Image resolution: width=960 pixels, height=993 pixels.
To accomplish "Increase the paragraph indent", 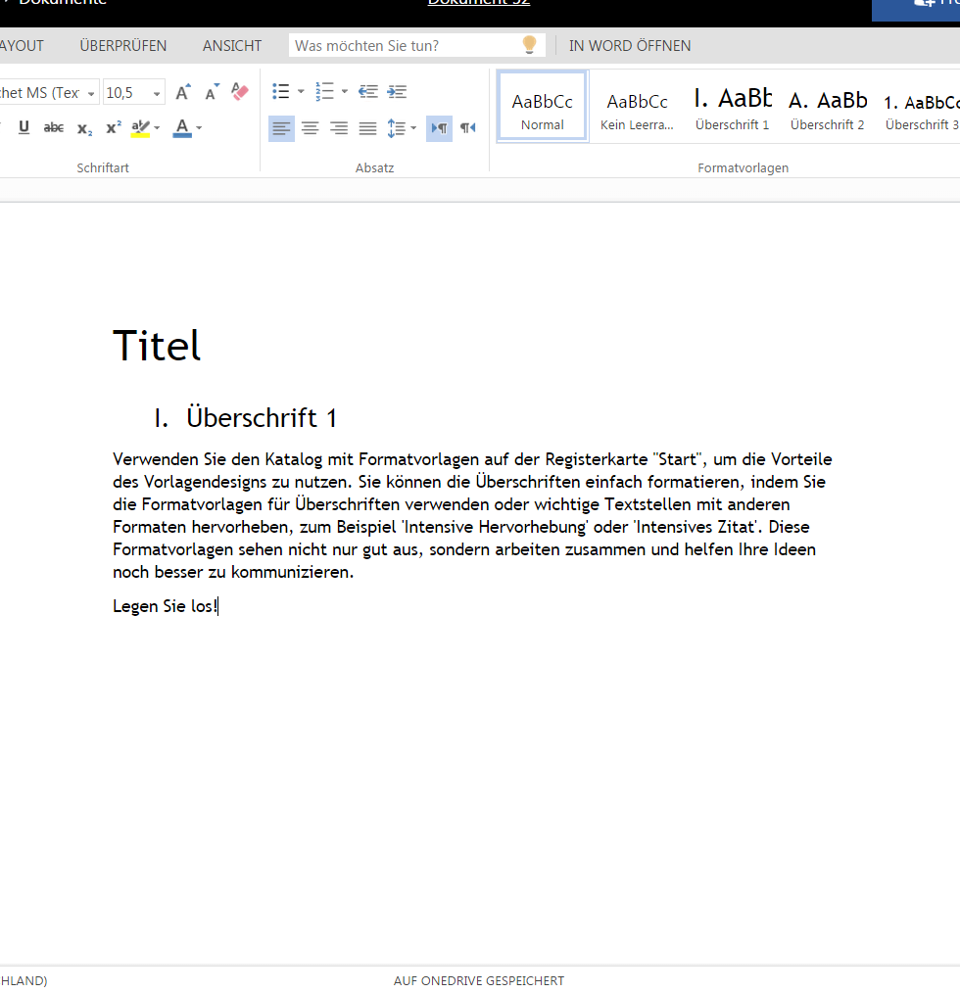I will (x=397, y=92).
